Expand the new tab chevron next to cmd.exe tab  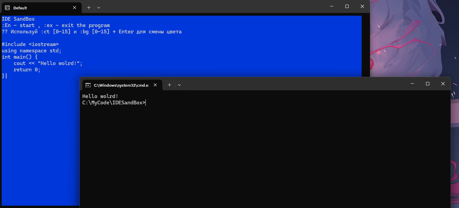point(179,85)
